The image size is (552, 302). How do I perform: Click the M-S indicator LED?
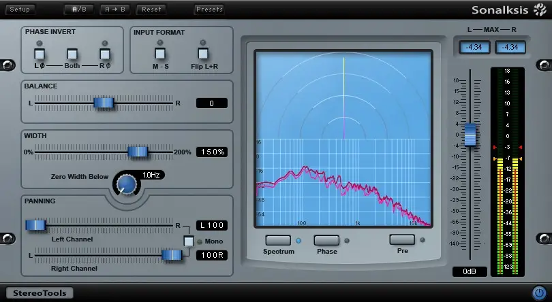click(x=160, y=43)
